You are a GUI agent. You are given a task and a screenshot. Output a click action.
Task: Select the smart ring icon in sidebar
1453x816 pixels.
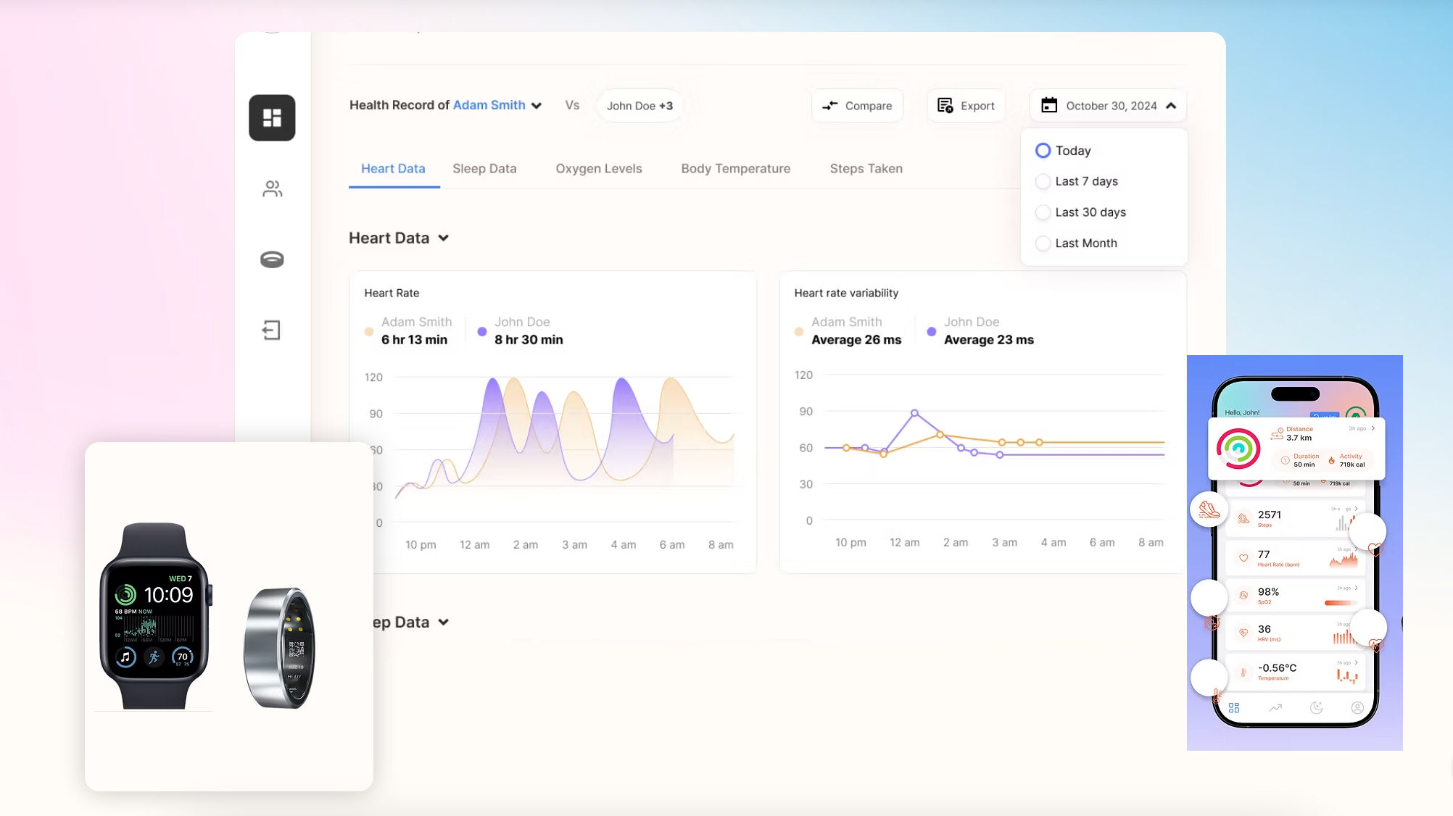pyautogui.click(x=272, y=259)
